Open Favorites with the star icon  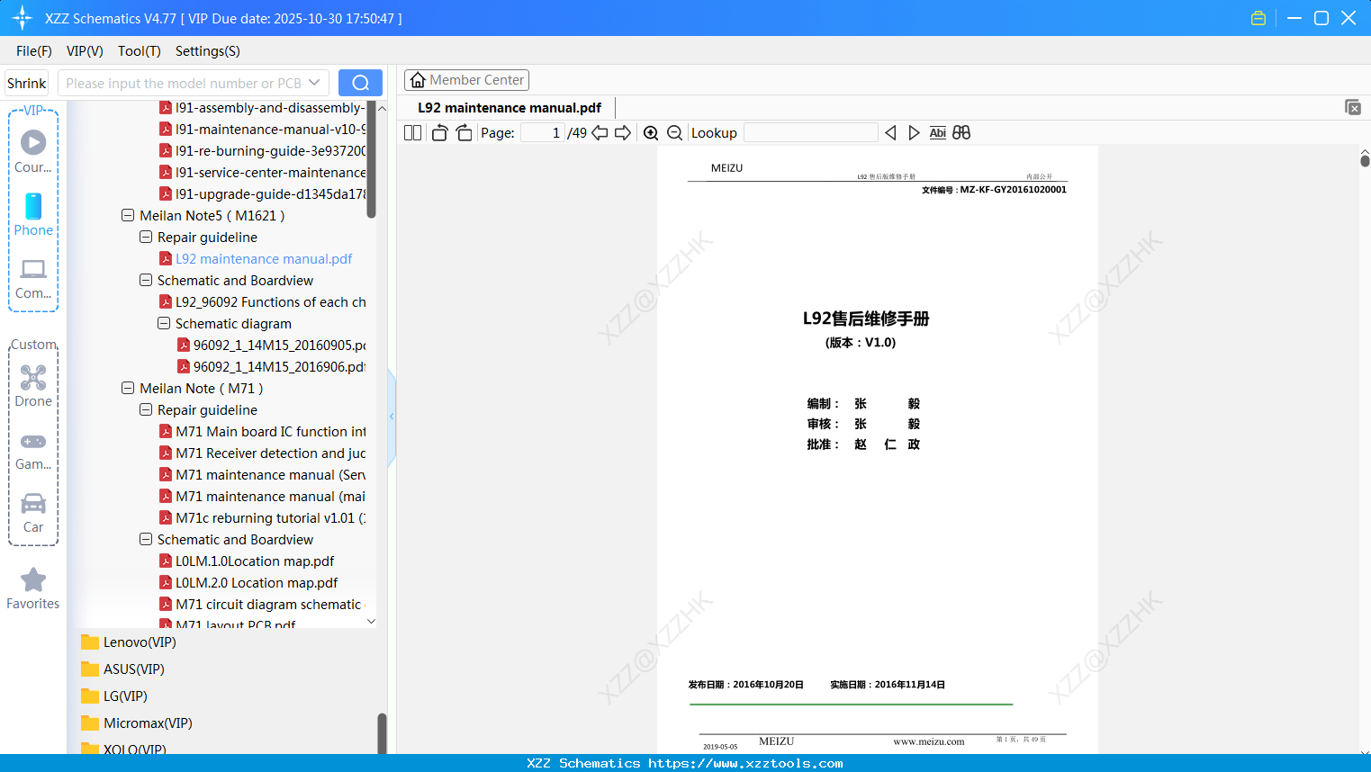[33, 588]
